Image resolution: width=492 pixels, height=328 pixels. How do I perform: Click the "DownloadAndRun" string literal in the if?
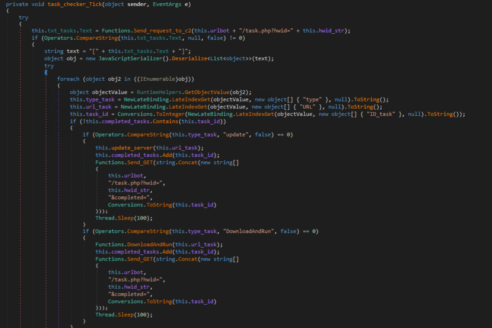(x=249, y=231)
